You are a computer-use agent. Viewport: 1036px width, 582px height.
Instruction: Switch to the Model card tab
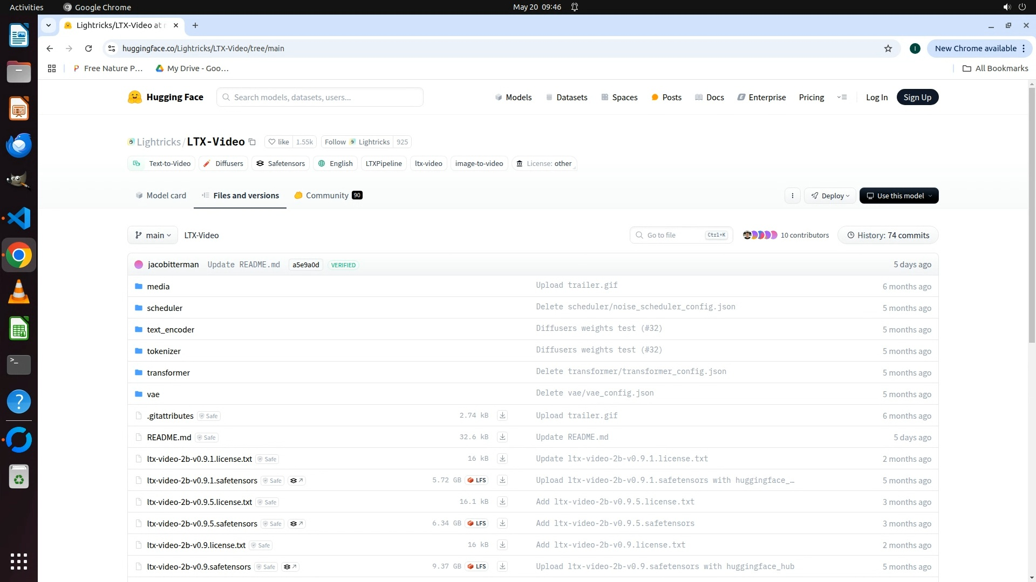161,196
